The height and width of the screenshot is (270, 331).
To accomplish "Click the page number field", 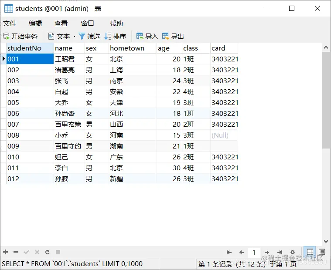I will click(x=254, y=252).
